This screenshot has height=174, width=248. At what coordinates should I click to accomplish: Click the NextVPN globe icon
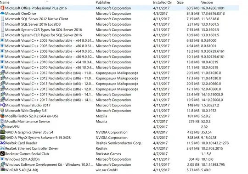click(2, 127)
